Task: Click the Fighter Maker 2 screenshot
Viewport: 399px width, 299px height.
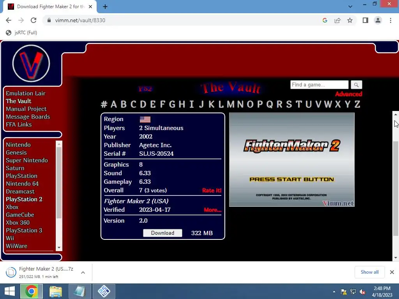Action: [x=291, y=160]
